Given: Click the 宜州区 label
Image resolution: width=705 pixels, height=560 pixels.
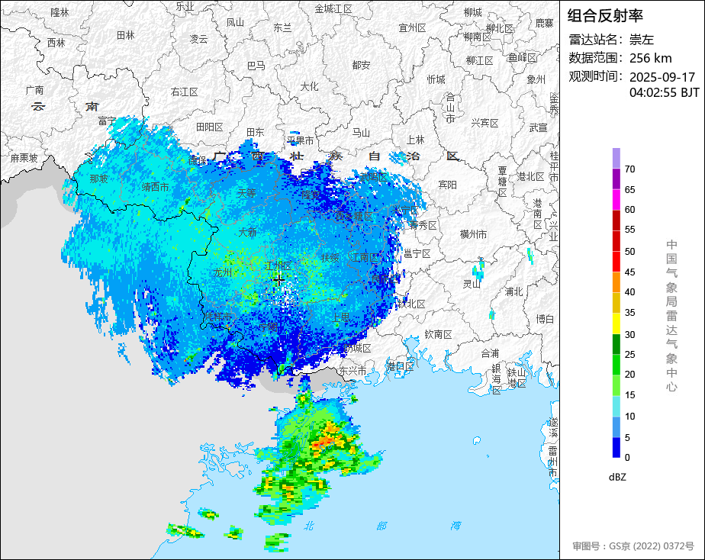Looking at the screenshot, I should pos(412,28).
